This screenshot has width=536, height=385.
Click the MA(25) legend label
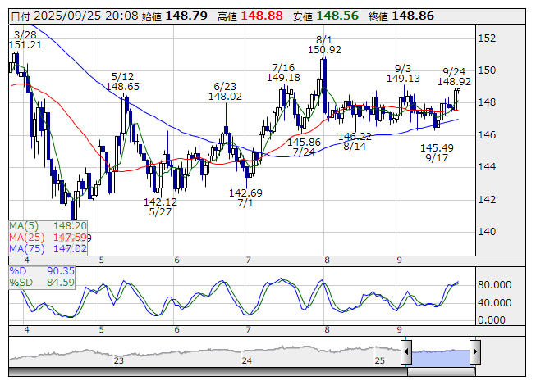[26, 237]
